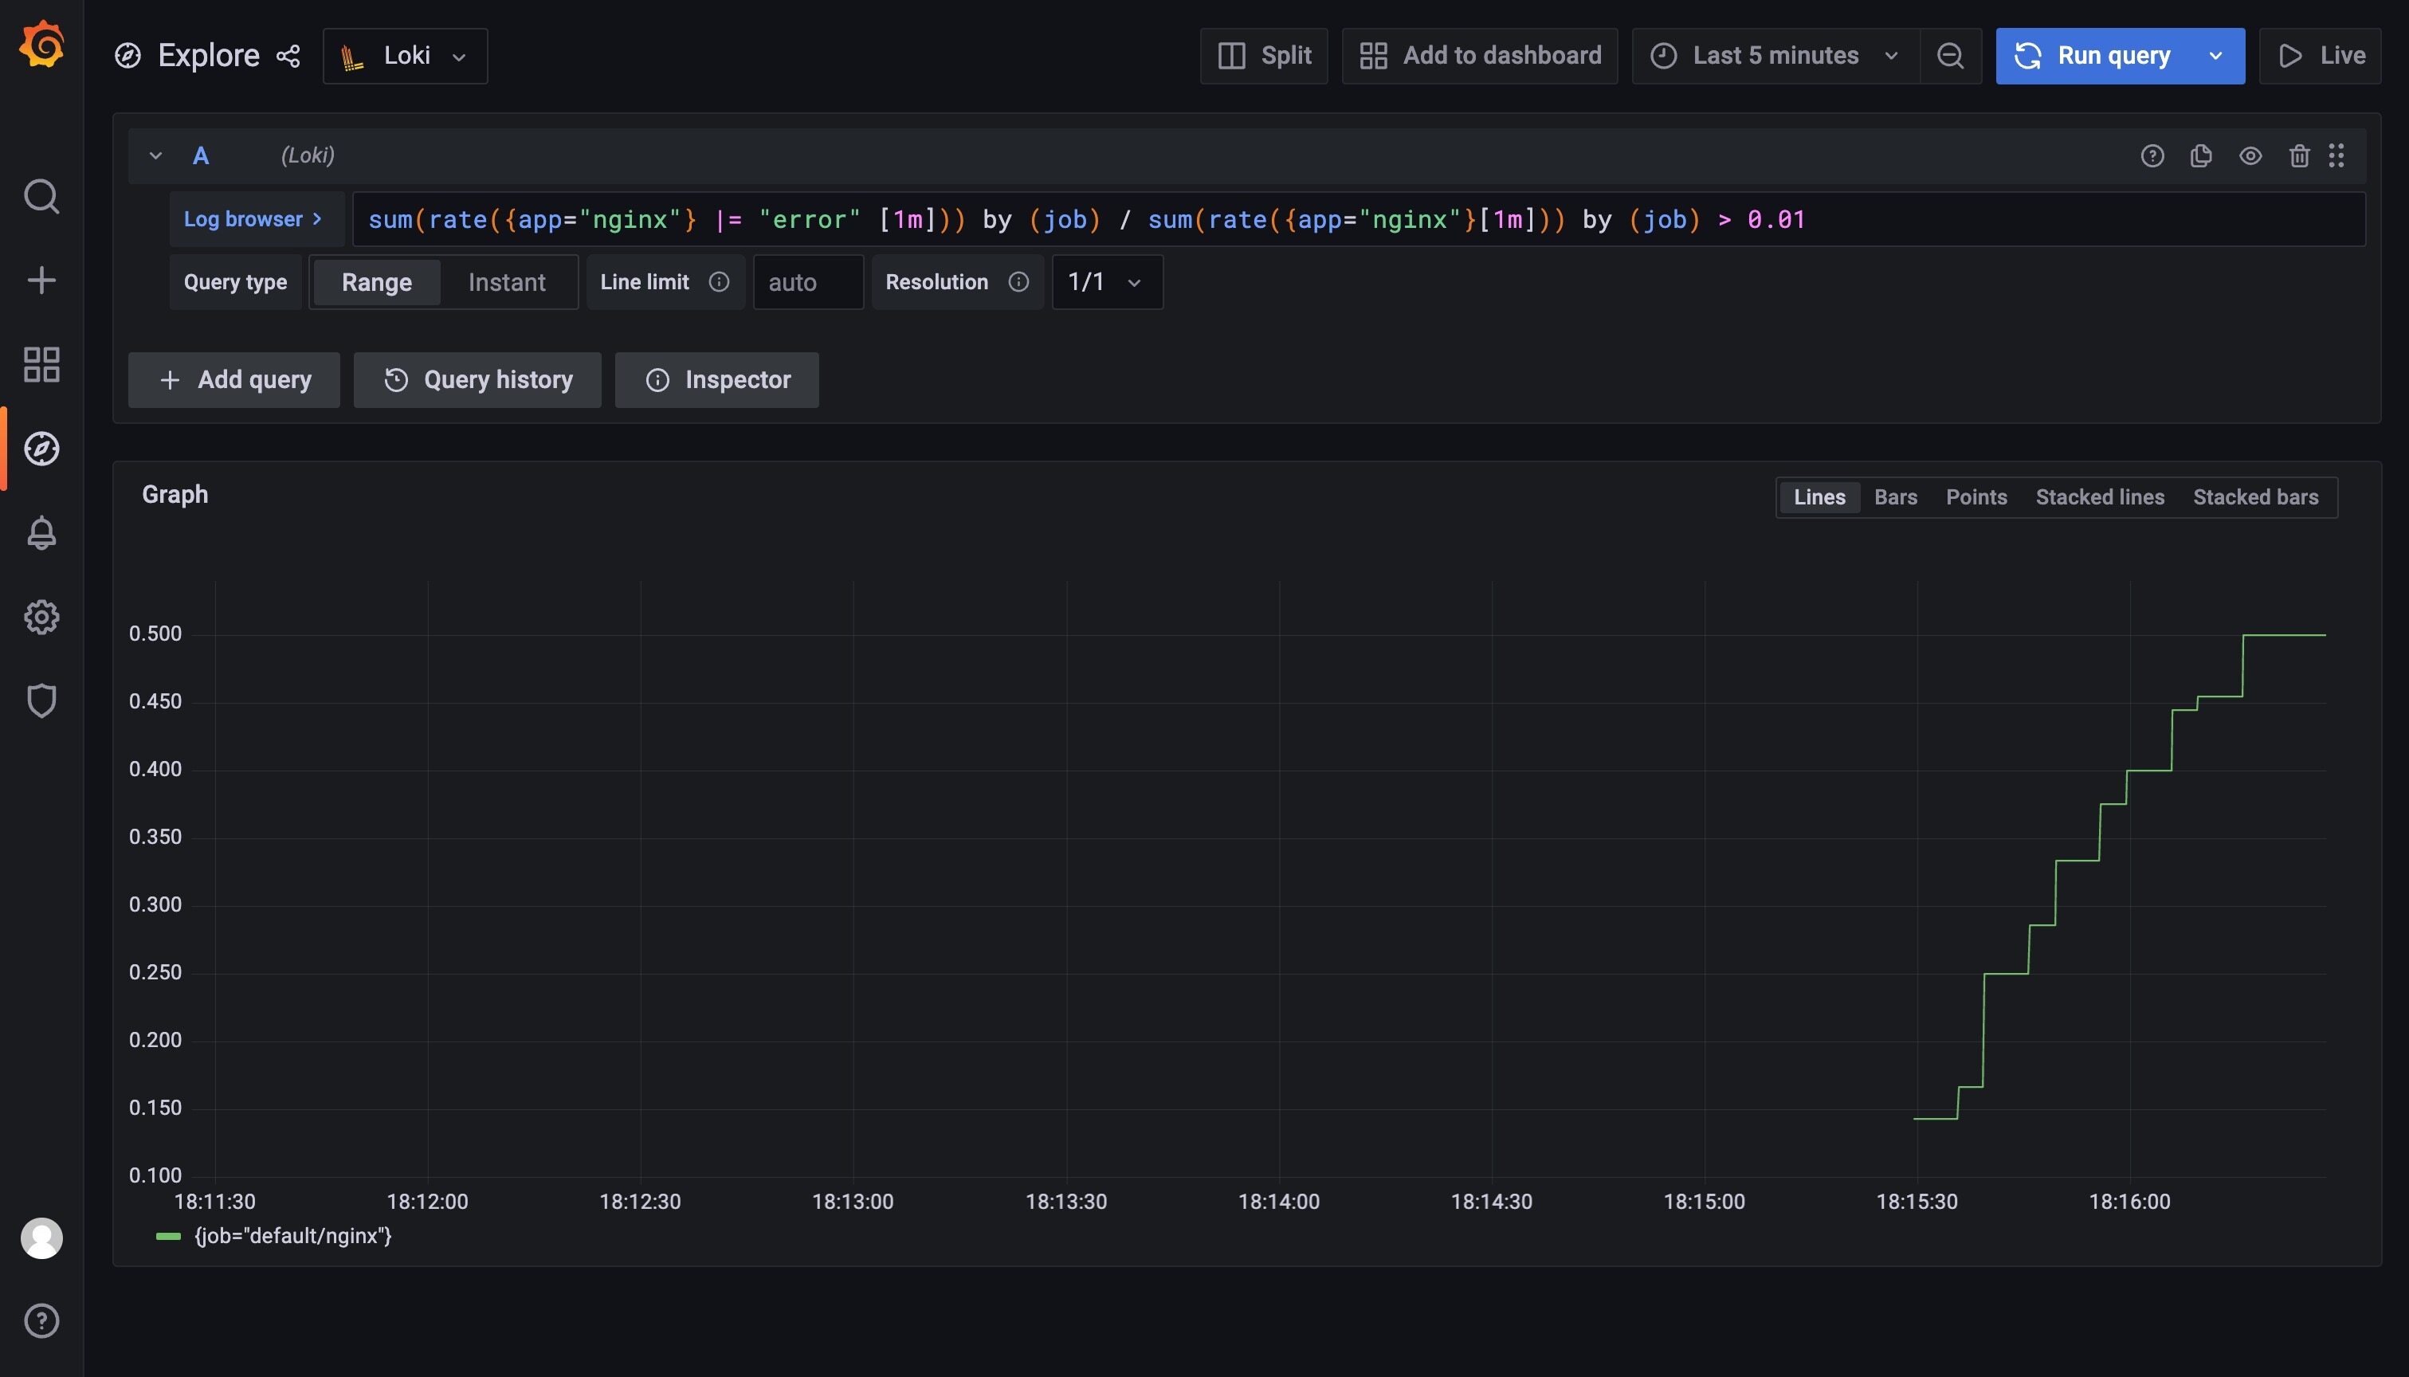The height and width of the screenshot is (1377, 2409).
Task: Switch graph style to Stacked lines
Action: 2100,497
